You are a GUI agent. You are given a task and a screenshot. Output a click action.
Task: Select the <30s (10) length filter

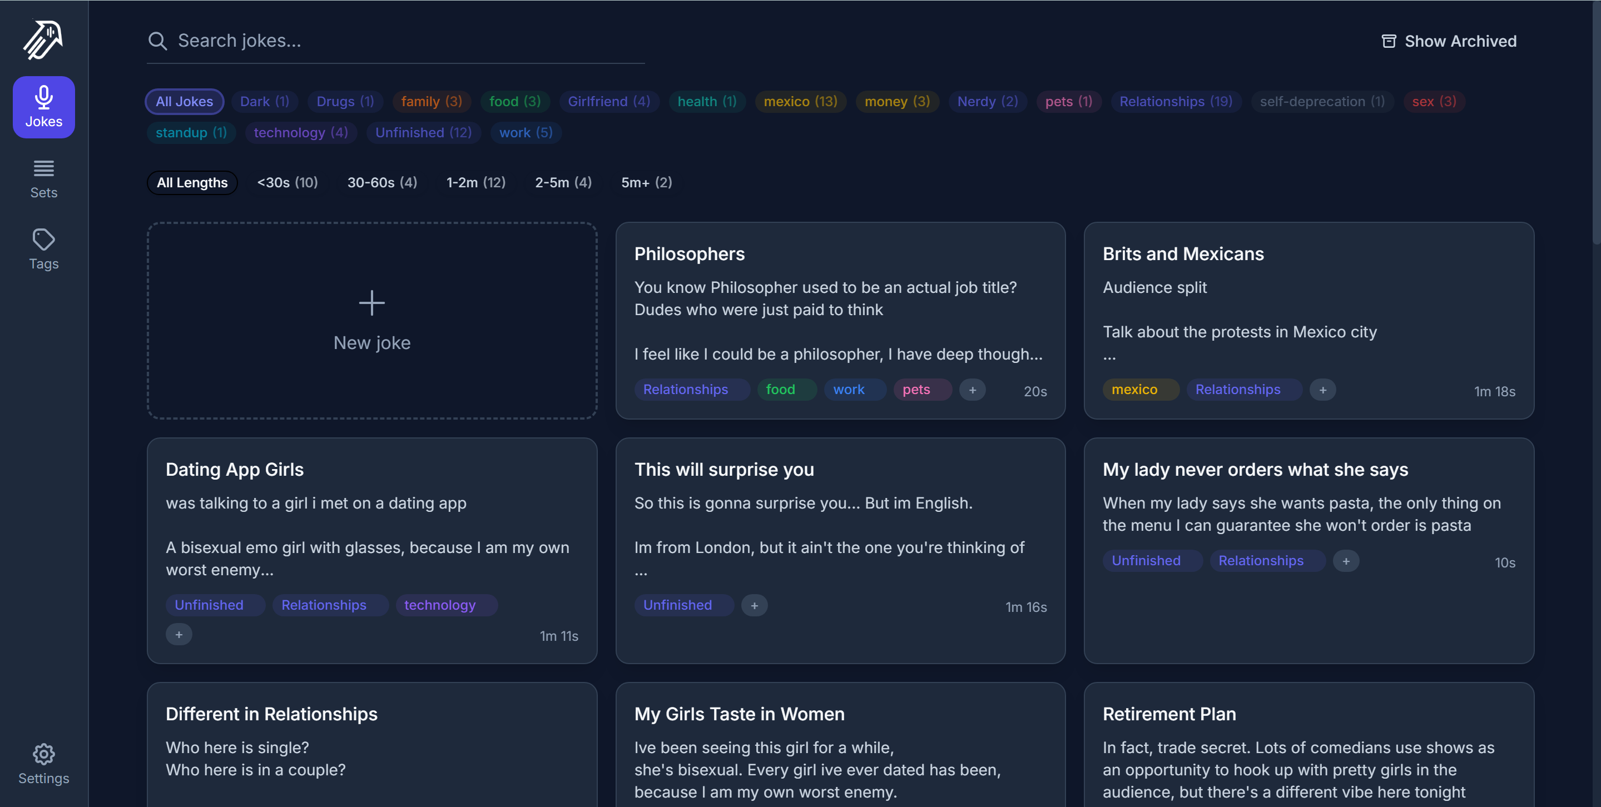point(287,183)
